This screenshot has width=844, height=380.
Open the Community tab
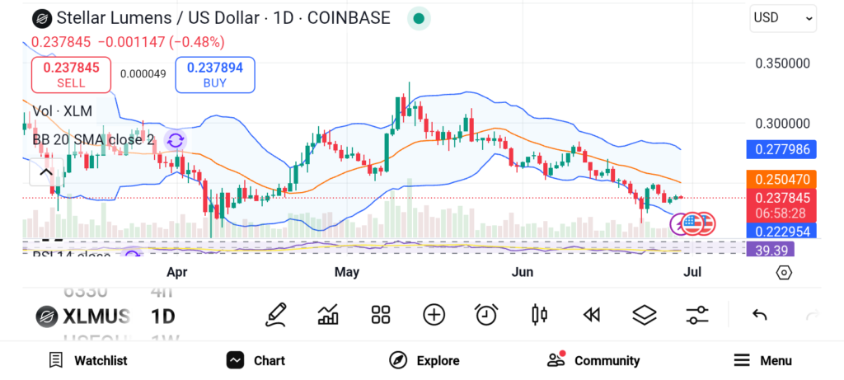(x=593, y=360)
